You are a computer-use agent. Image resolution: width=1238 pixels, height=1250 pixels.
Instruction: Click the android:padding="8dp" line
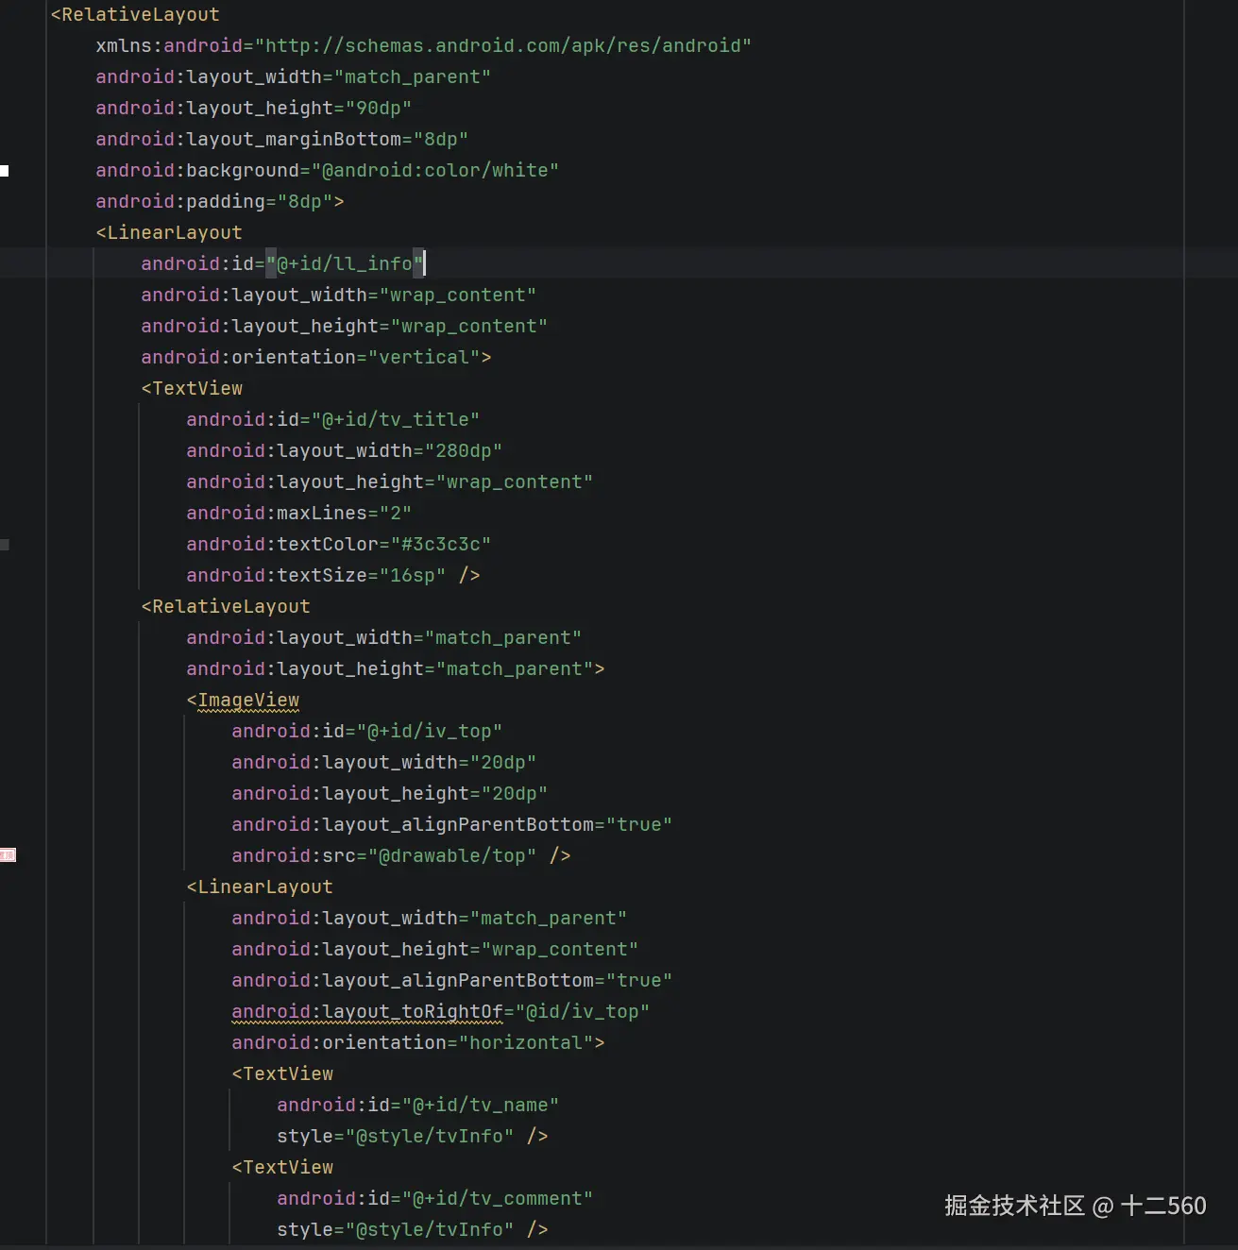[219, 201]
